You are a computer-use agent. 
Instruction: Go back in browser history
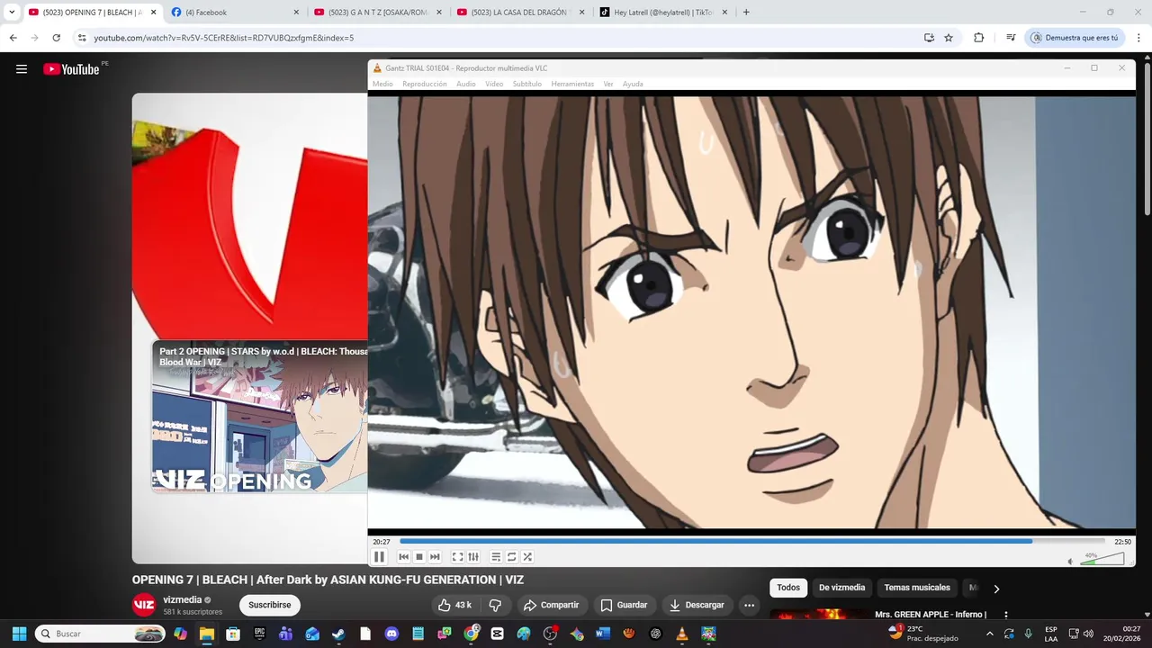pos(13,38)
